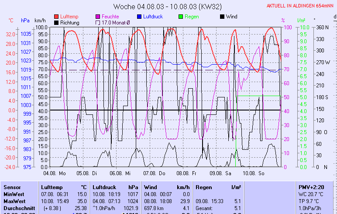Click the green Regen legend swatch
This screenshot has height=214, width=337.
pos(181,17)
